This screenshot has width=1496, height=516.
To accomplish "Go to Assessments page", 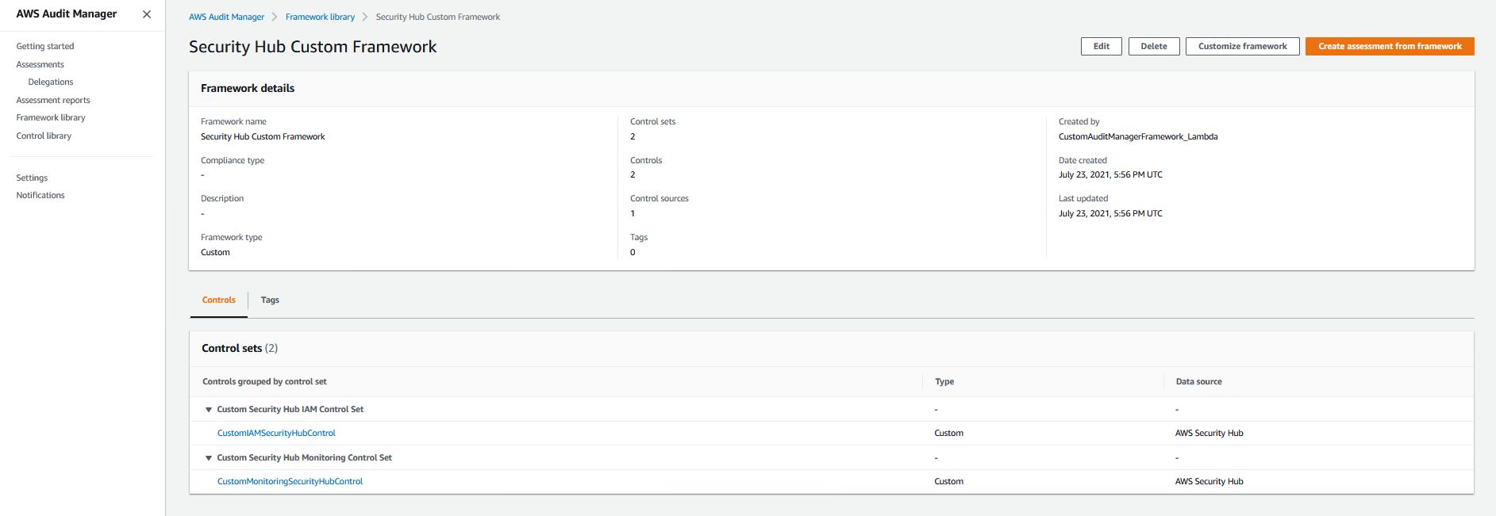I will (x=40, y=64).
